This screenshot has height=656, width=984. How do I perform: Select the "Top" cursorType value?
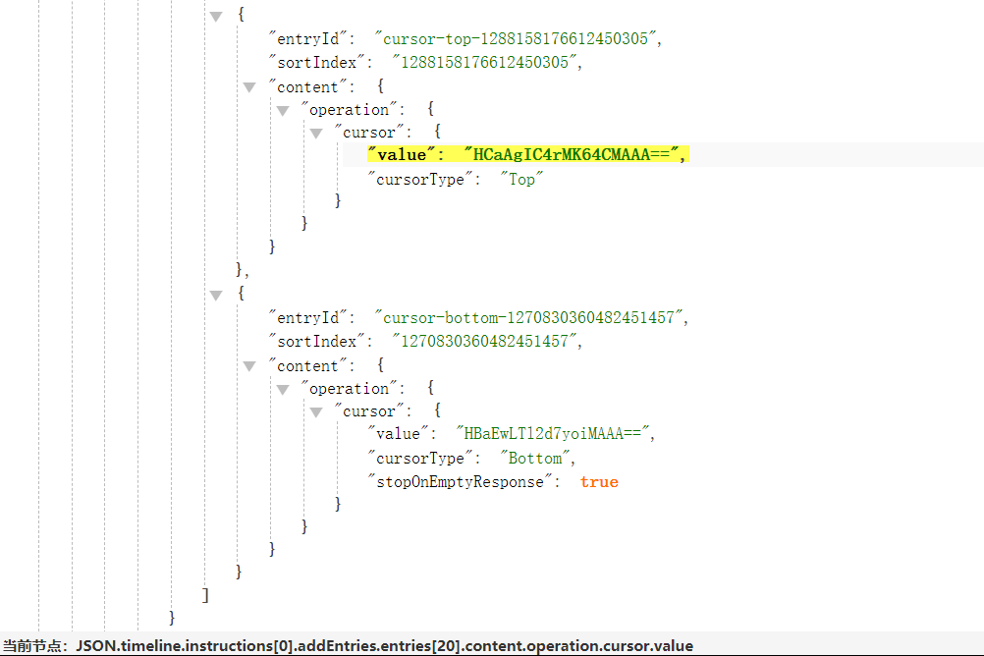[x=521, y=179]
